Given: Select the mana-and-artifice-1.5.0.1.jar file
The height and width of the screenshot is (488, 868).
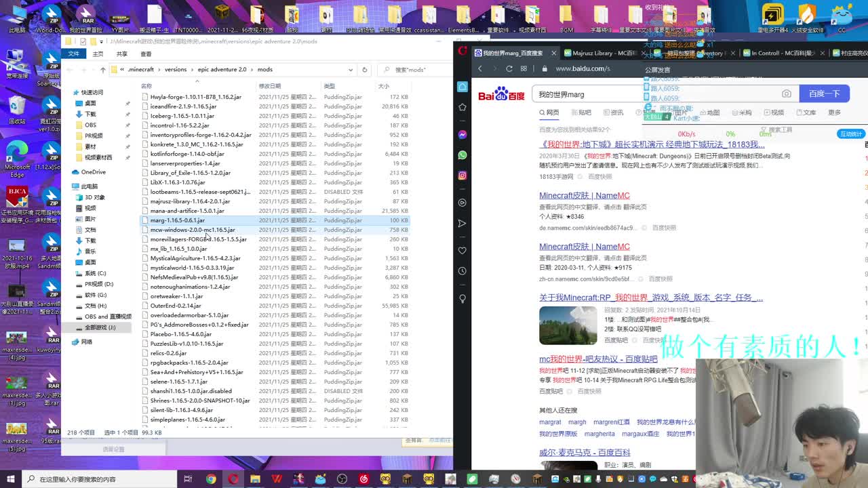Looking at the screenshot, I should click(x=187, y=211).
